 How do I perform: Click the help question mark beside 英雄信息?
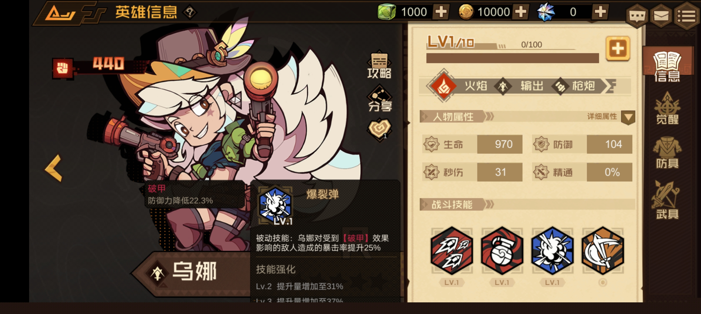click(190, 13)
